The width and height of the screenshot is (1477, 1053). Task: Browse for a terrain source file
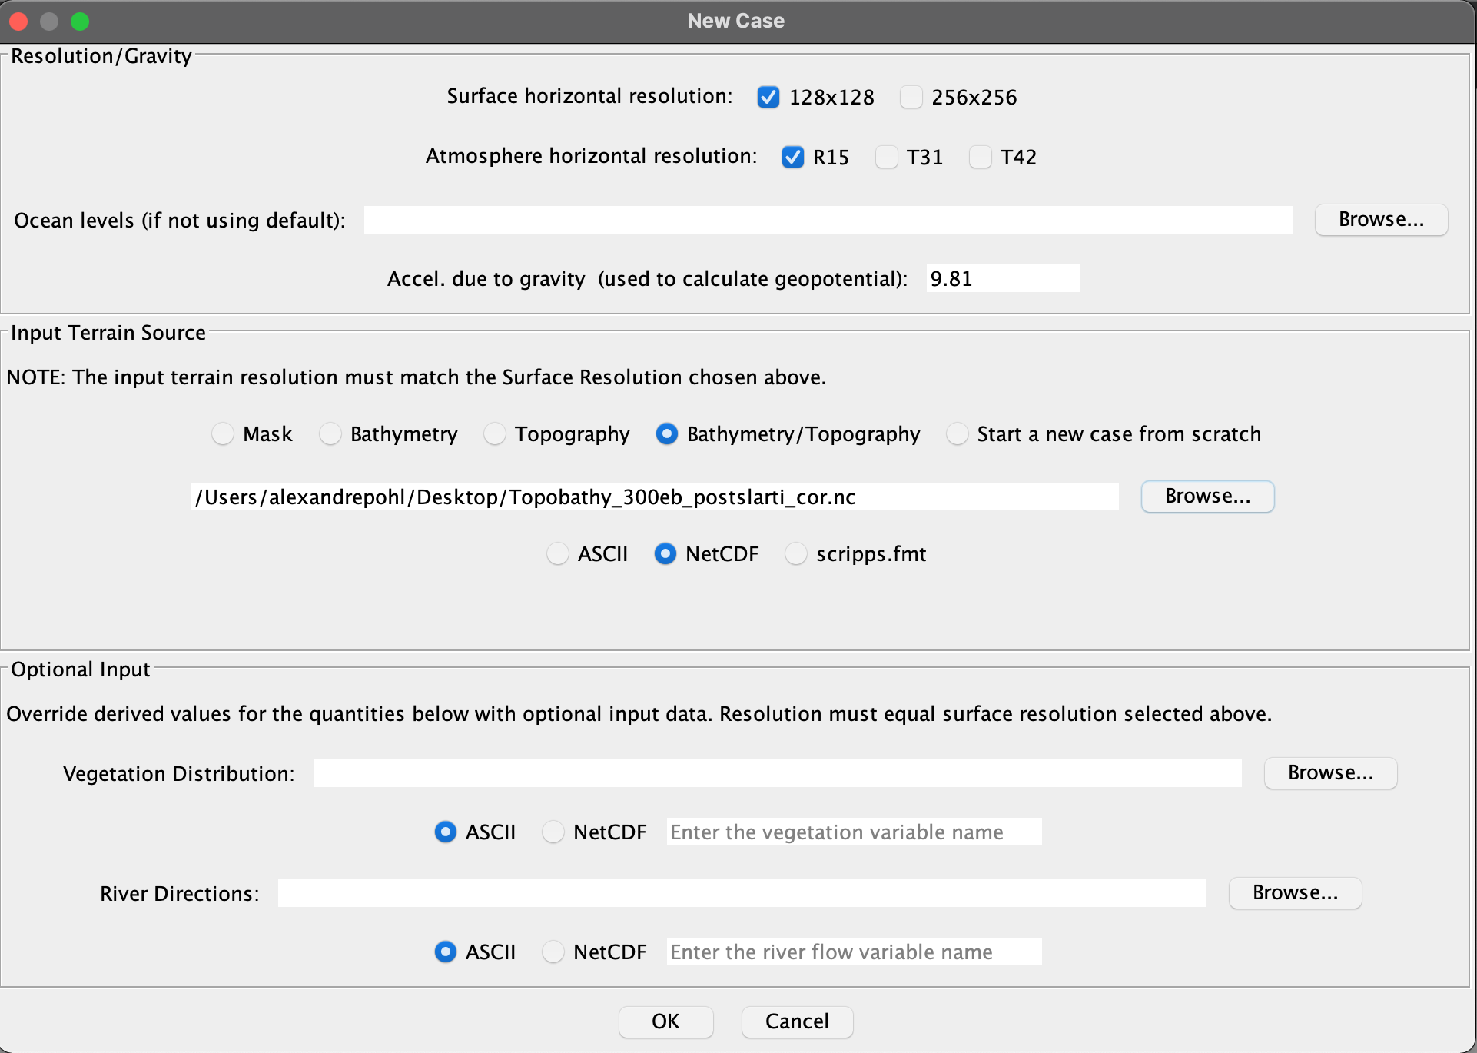1206,496
